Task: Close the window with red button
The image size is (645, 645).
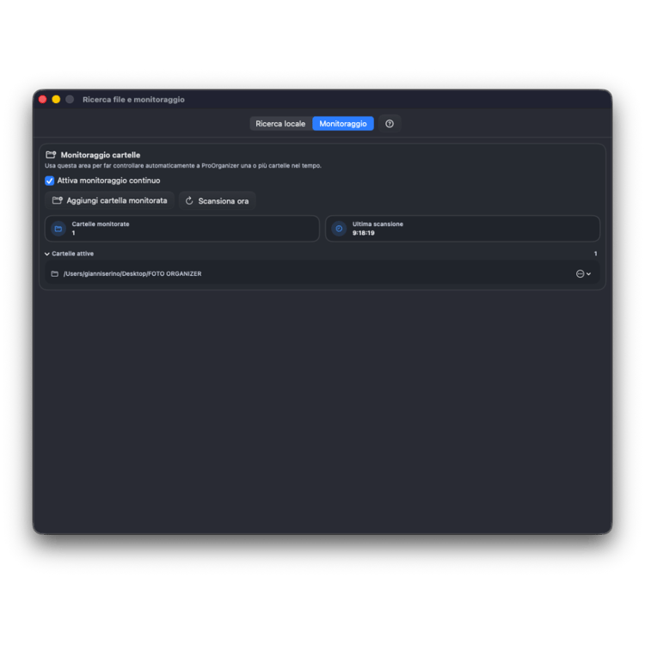Action: (43, 100)
